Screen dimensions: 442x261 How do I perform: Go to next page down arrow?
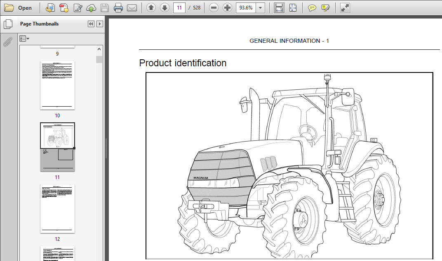(165, 8)
